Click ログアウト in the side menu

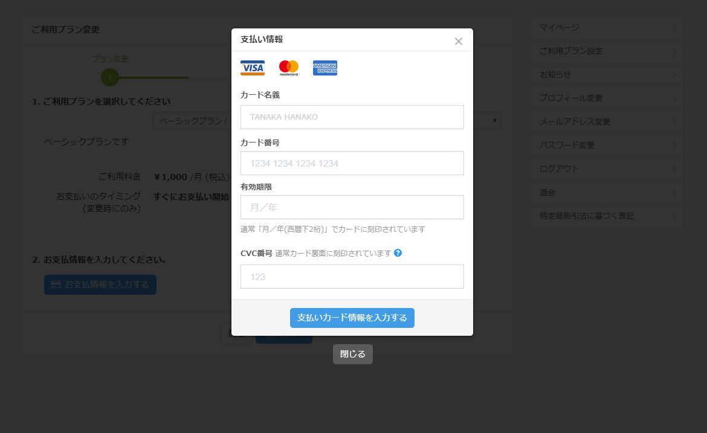pyautogui.click(x=607, y=169)
